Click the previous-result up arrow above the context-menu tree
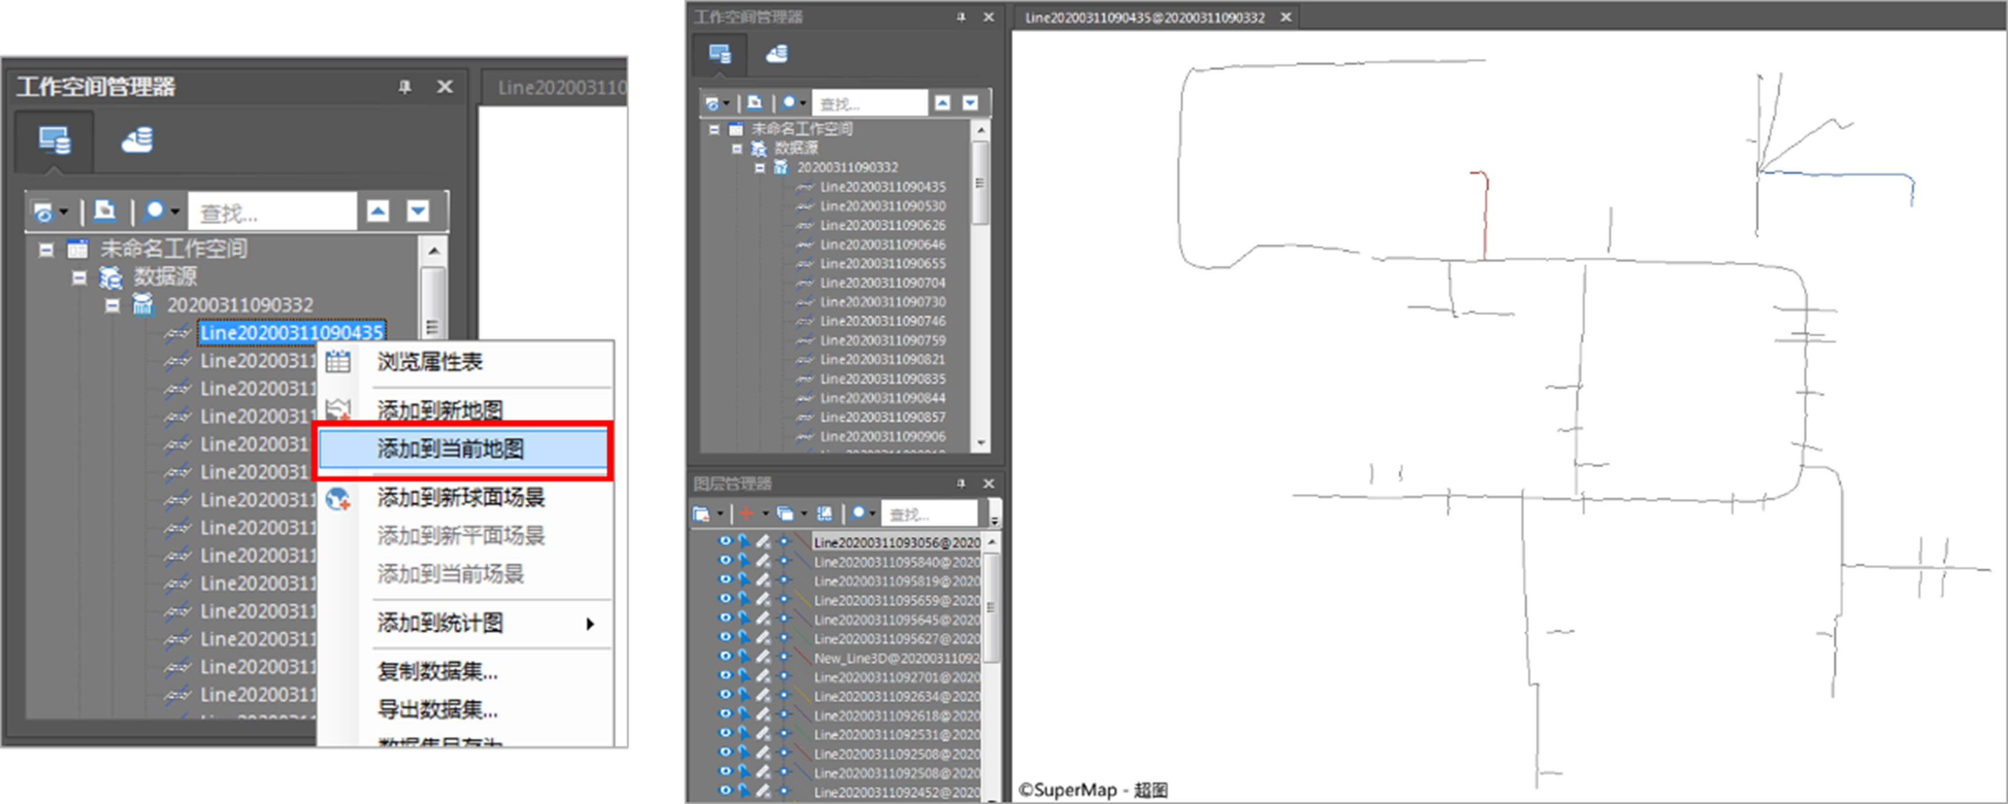The height and width of the screenshot is (804, 2008). point(378,211)
